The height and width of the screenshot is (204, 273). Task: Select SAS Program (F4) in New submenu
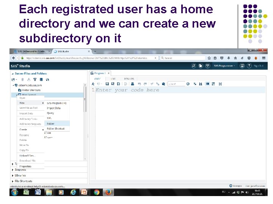pos(57,103)
